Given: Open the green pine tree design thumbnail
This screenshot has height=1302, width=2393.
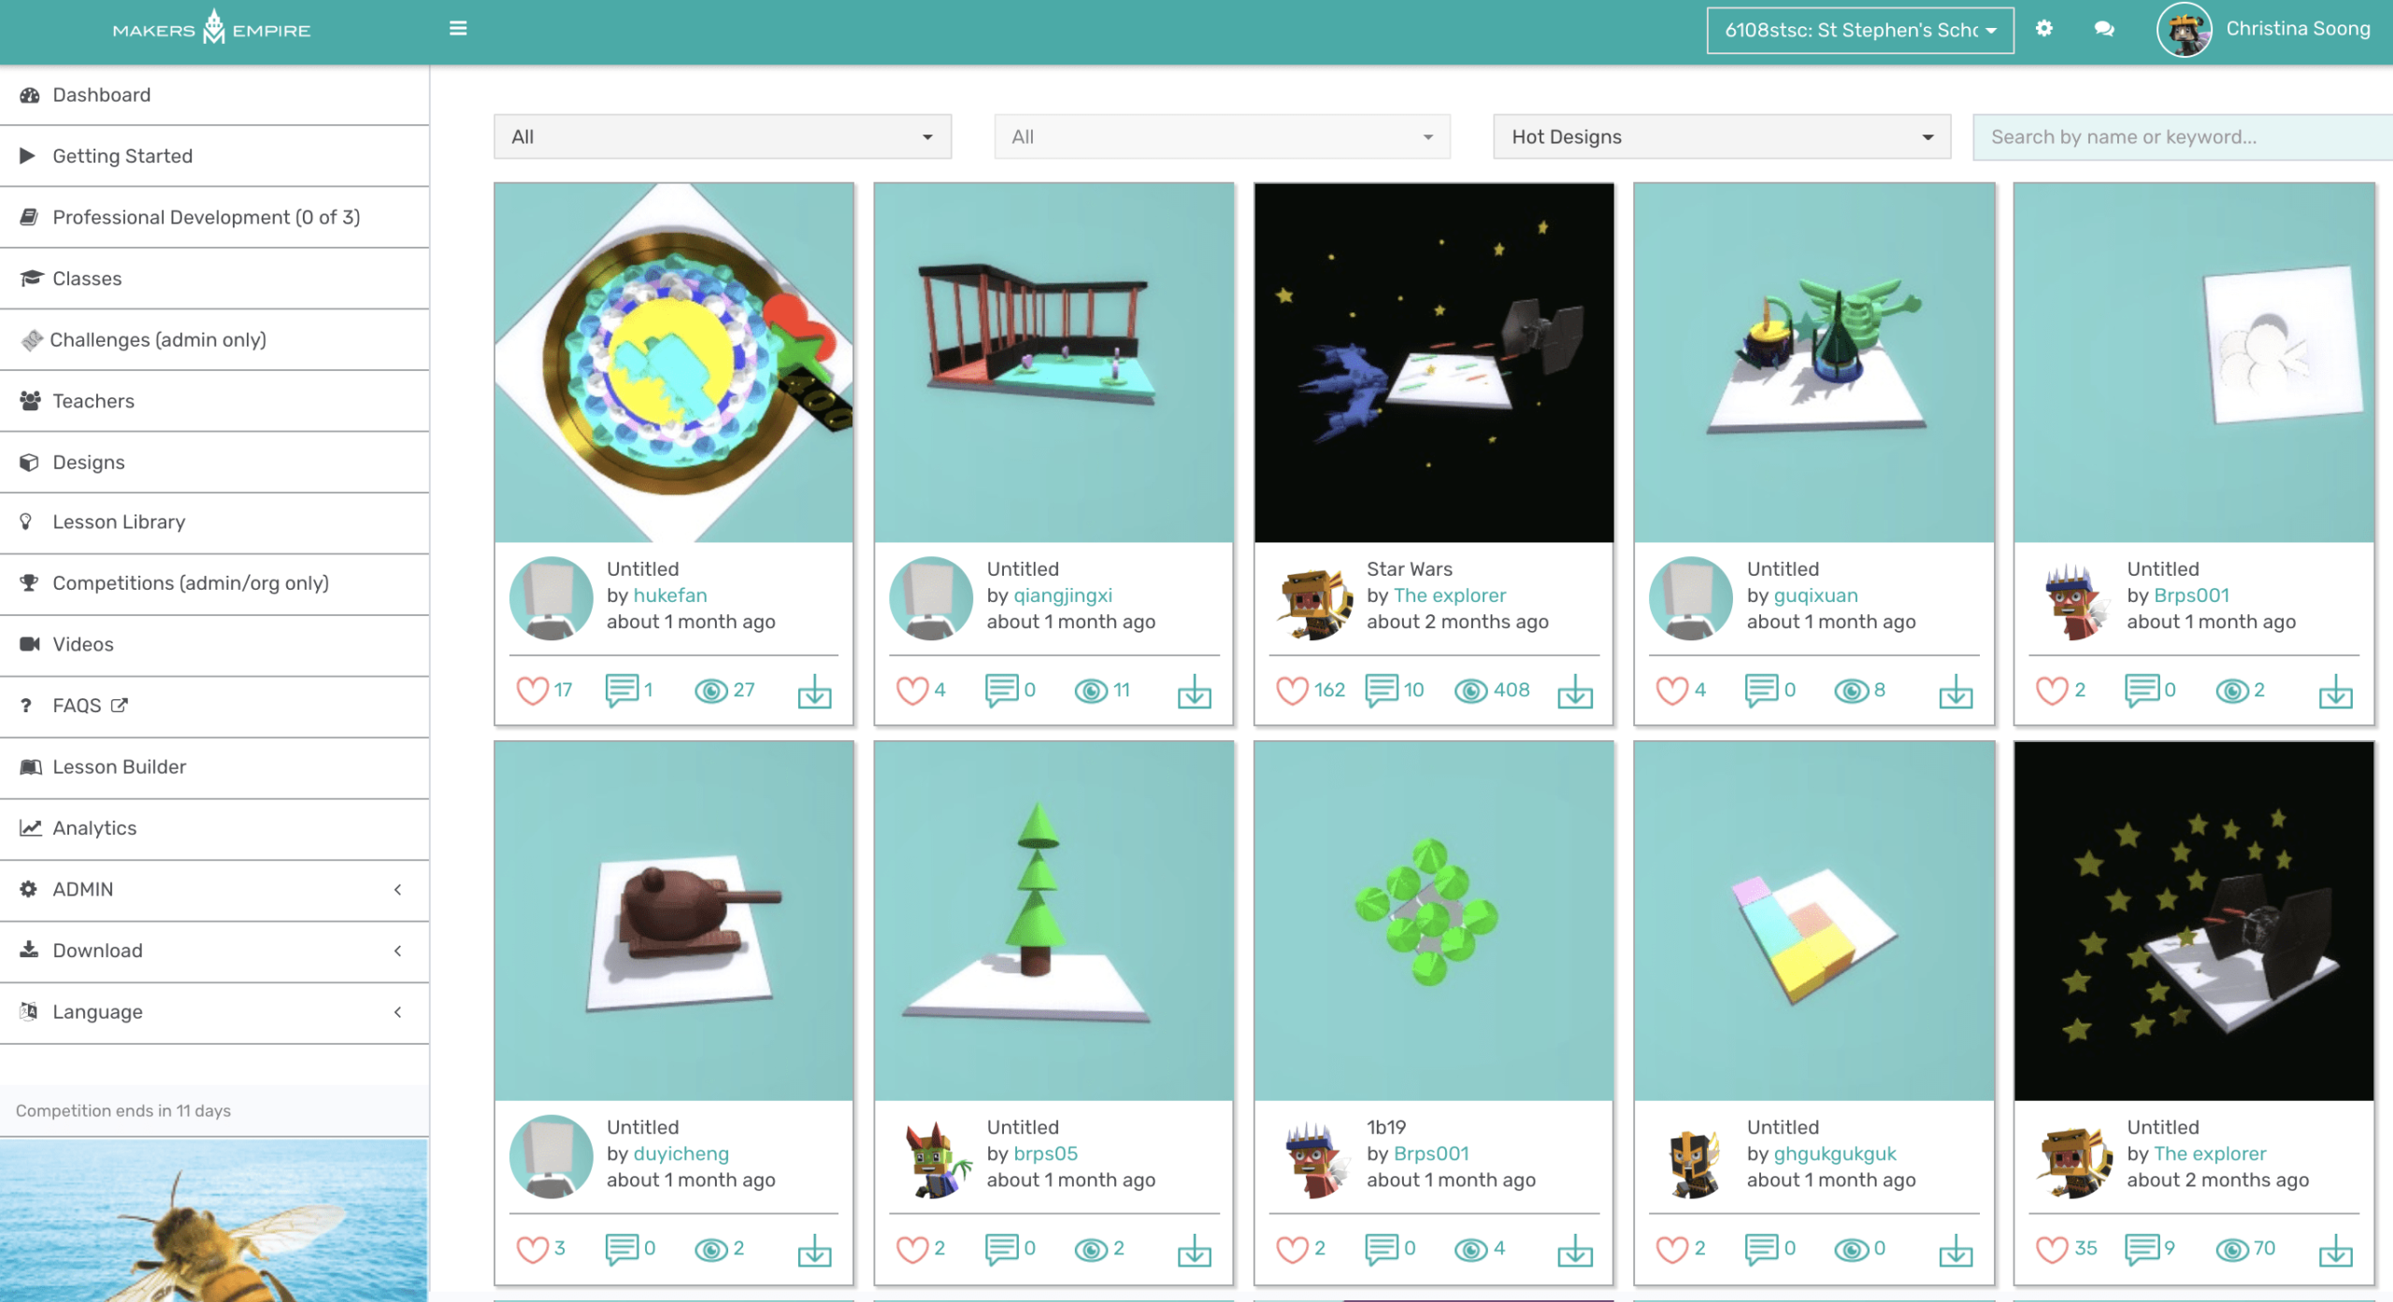Looking at the screenshot, I should 1053,921.
